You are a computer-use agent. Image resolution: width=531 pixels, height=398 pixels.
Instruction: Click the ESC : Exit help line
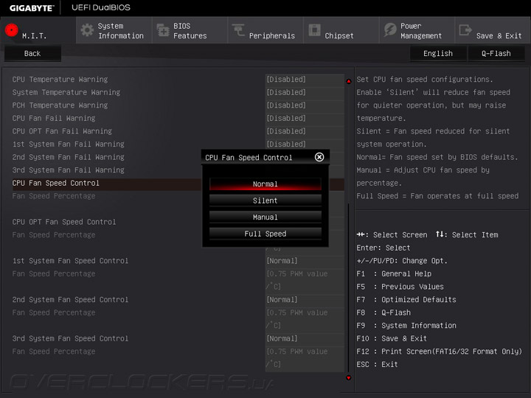[377, 365]
